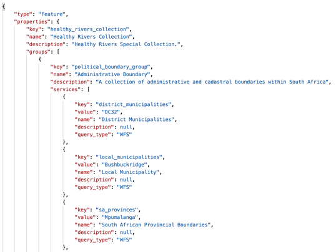Select the "Bushbuckridge" value string

(x=124, y=165)
